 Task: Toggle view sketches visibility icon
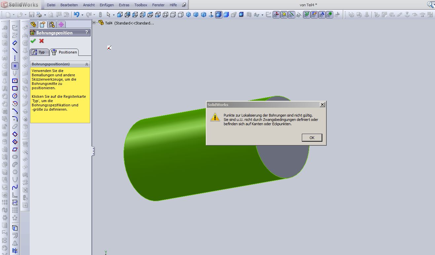(x=314, y=15)
